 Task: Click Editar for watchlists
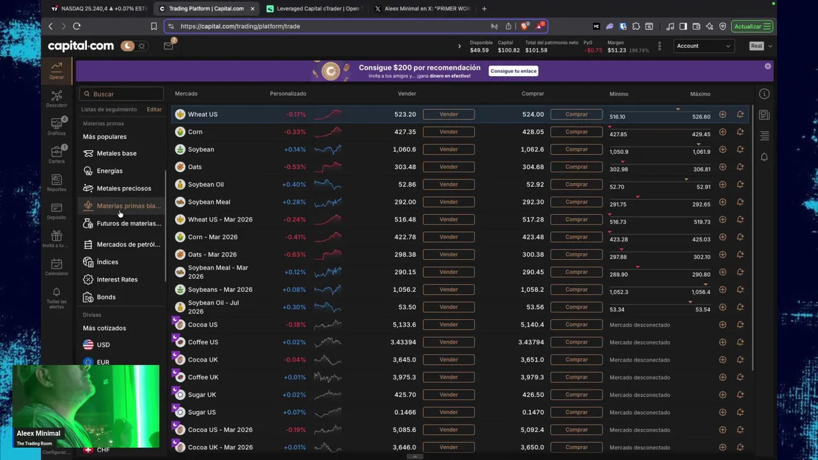click(154, 109)
